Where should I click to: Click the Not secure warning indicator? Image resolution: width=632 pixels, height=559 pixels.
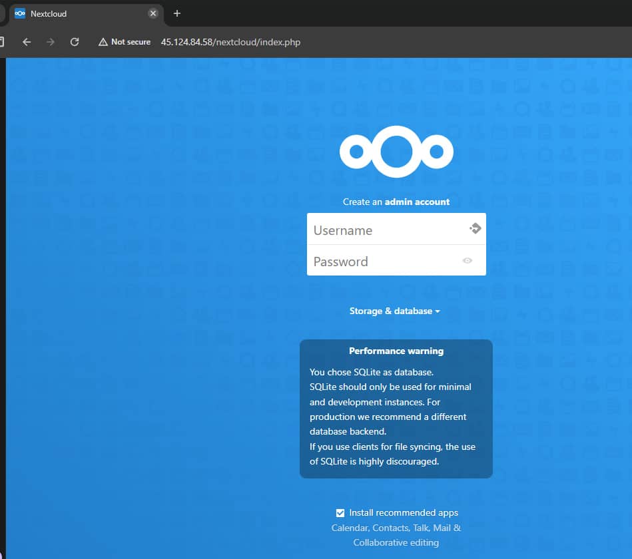pos(125,42)
